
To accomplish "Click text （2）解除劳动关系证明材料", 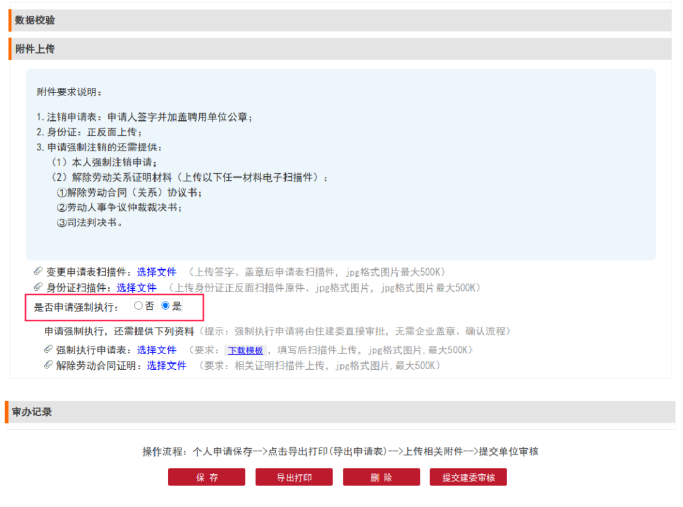I will (190, 177).
